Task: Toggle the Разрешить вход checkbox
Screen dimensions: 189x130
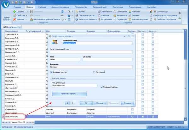Action: tap(101, 87)
